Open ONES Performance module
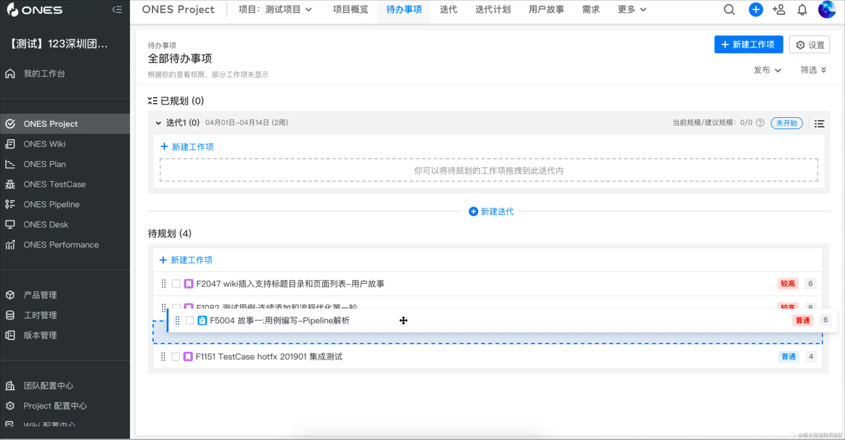This screenshot has height=440, width=845. coord(61,245)
